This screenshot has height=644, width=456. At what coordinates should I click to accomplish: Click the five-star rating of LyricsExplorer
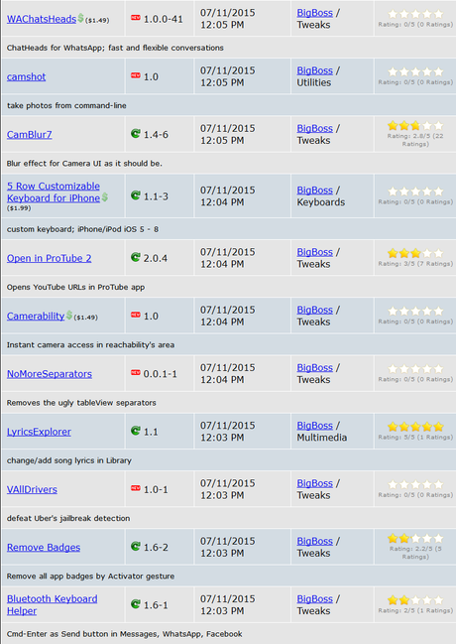click(x=415, y=427)
